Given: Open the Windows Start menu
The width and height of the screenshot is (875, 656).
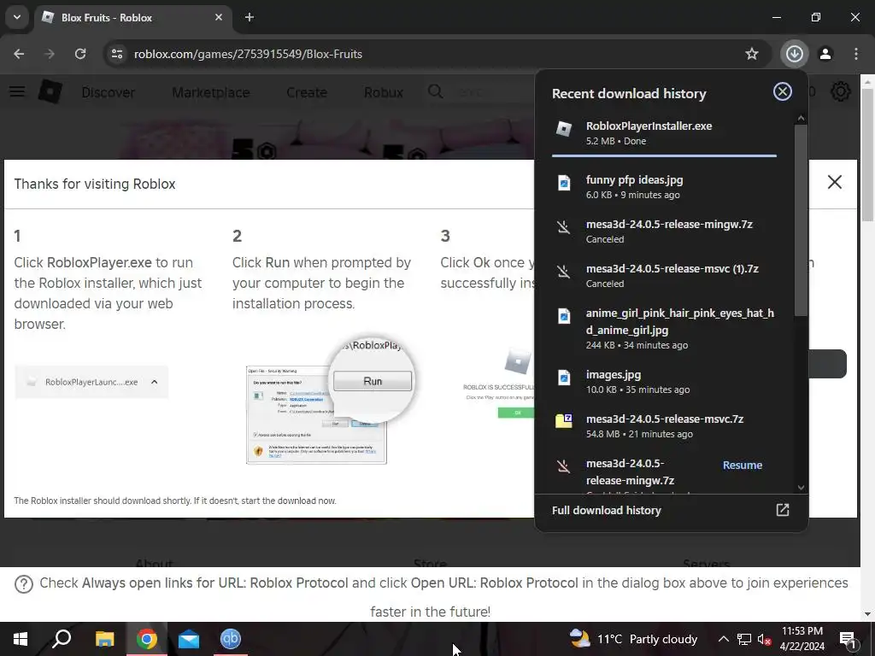Looking at the screenshot, I should pyautogui.click(x=21, y=639).
